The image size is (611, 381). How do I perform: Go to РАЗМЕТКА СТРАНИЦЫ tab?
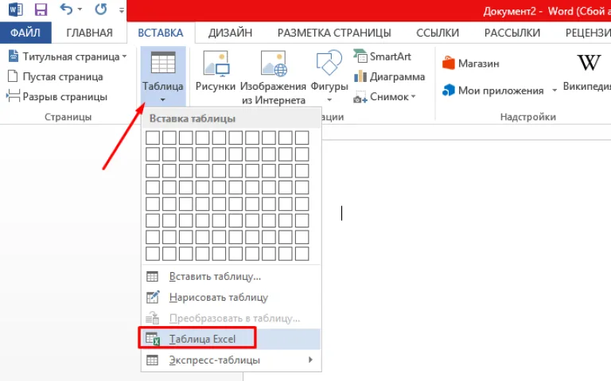coord(334,33)
